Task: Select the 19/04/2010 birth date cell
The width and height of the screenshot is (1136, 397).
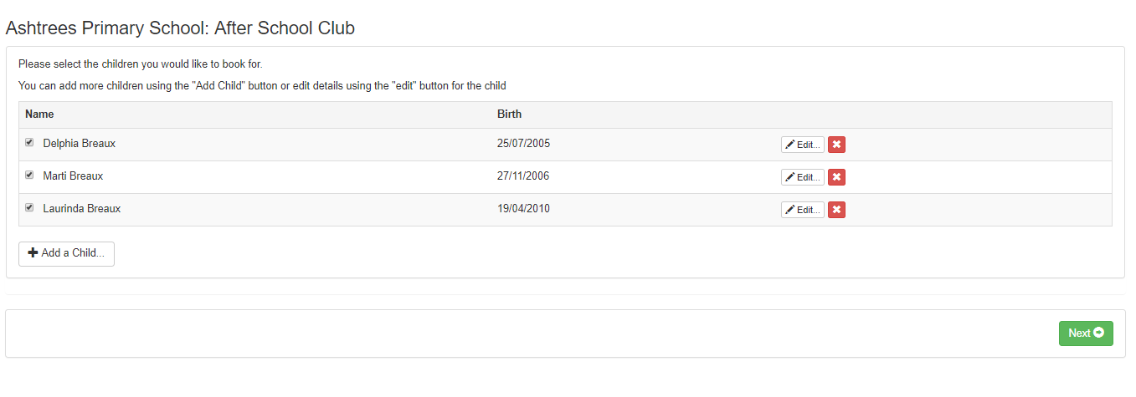Action: click(x=523, y=209)
